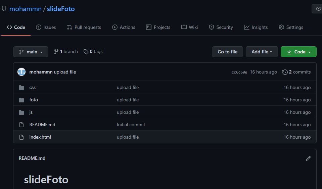Click the mohammn avatar image

21,72
